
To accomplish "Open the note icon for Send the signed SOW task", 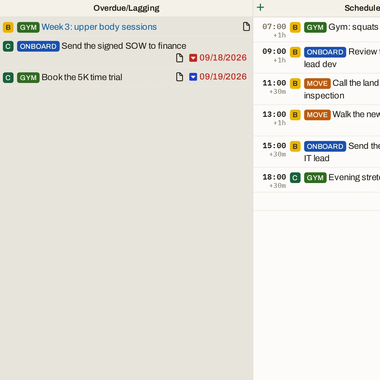I will coord(180,58).
